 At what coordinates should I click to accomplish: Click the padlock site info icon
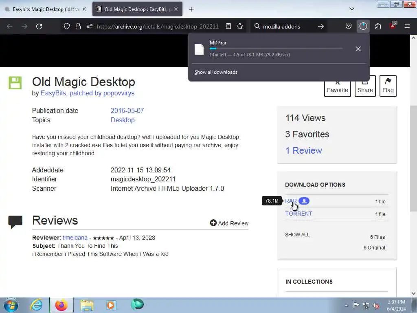click(78, 26)
